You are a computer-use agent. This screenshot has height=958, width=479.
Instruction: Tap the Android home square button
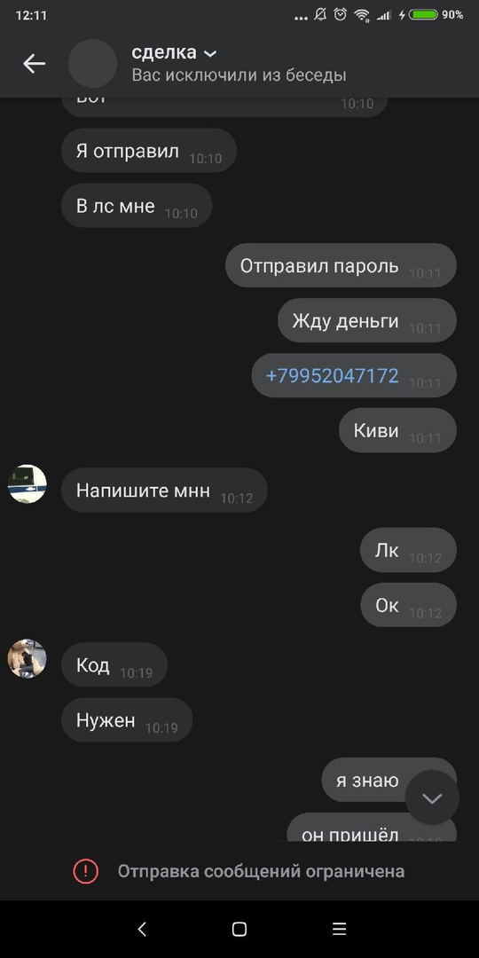click(x=239, y=930)
